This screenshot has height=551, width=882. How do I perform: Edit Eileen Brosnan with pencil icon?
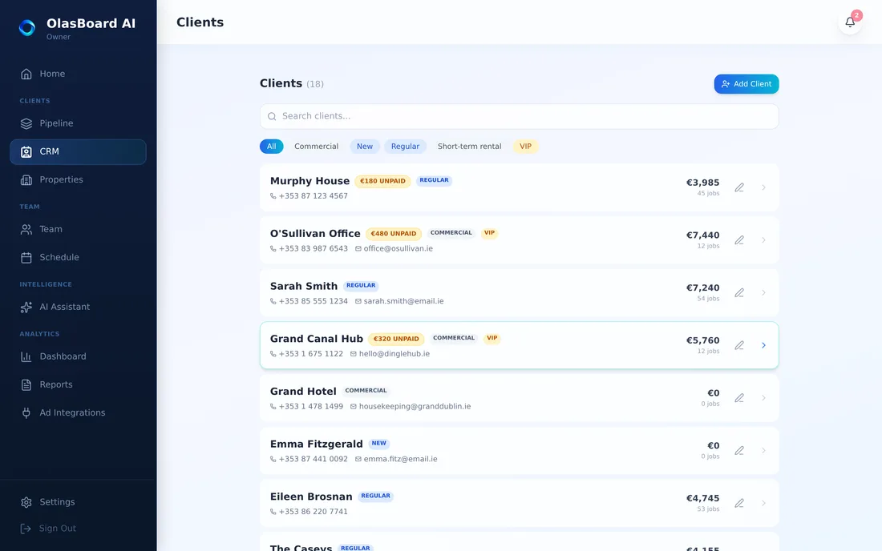[x=739, y=503]
